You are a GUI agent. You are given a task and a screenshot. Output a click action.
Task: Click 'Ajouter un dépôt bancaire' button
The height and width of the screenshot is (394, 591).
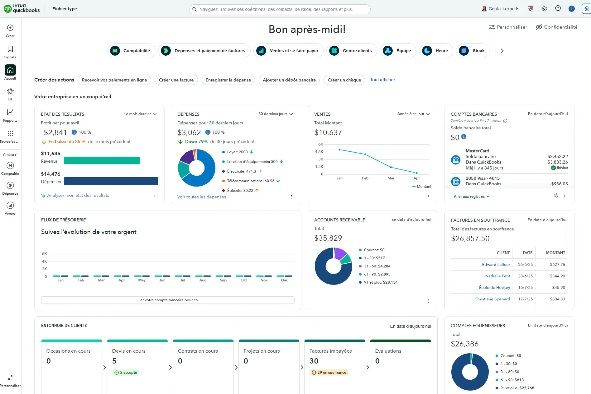point(289,80)
